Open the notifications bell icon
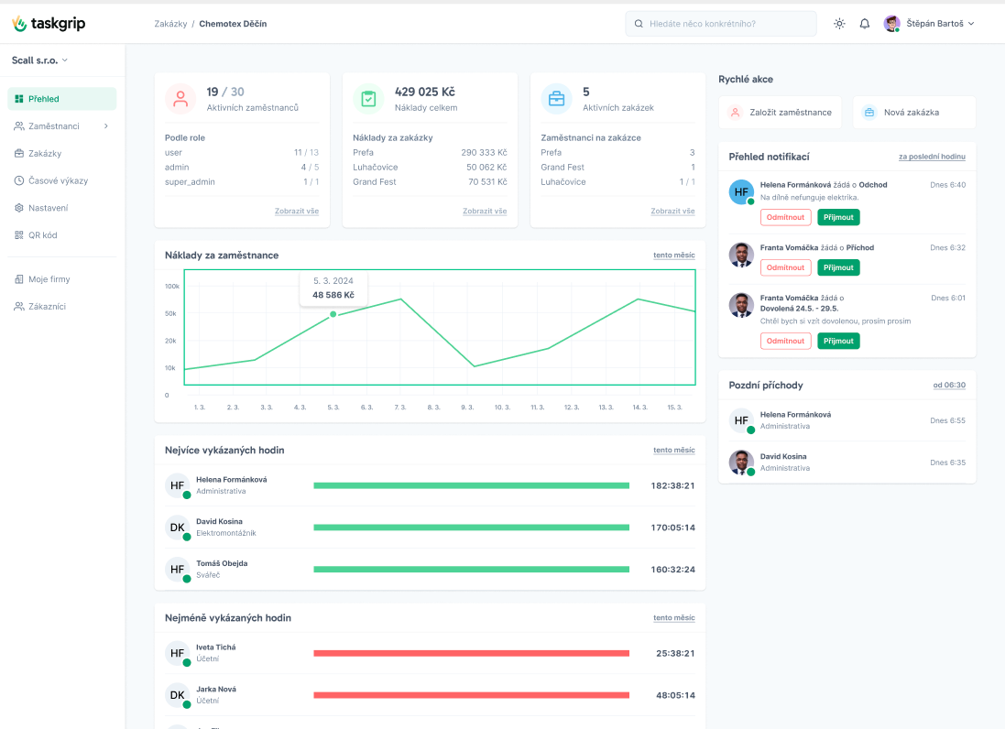This screenshot has height=729, width=1005. point(865,24)
